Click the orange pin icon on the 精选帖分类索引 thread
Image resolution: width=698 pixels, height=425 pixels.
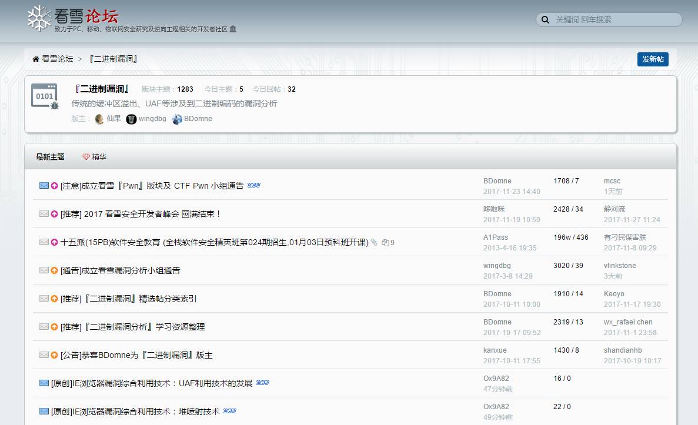pyautogui.click(x=54, y=299)
